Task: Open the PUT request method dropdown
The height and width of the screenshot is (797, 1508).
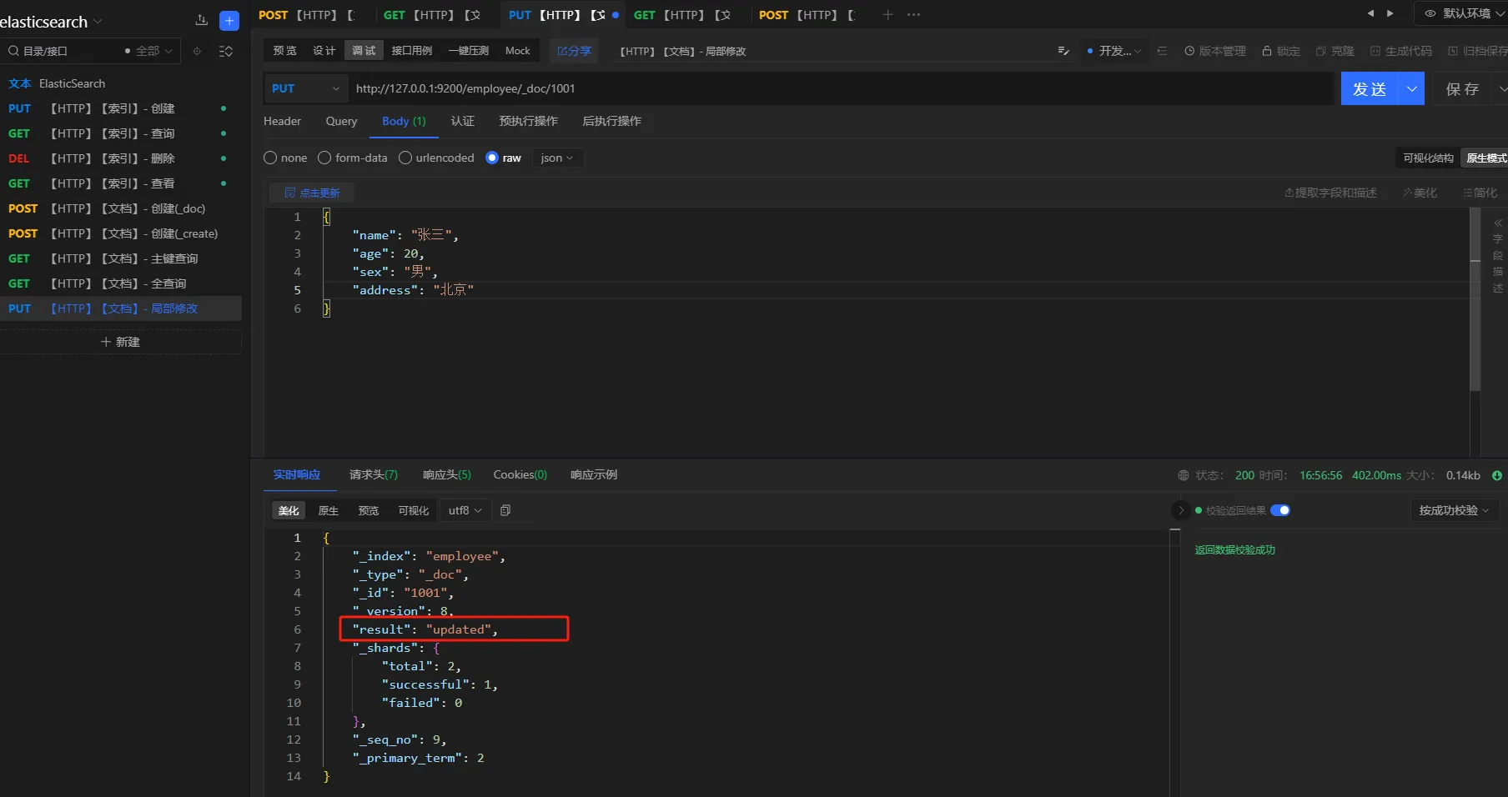Action: [305, 88]
